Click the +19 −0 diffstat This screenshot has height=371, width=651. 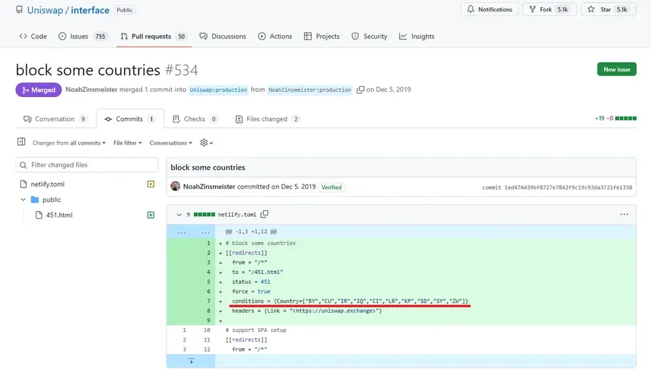pyautogui.click(x=615, y=118)
